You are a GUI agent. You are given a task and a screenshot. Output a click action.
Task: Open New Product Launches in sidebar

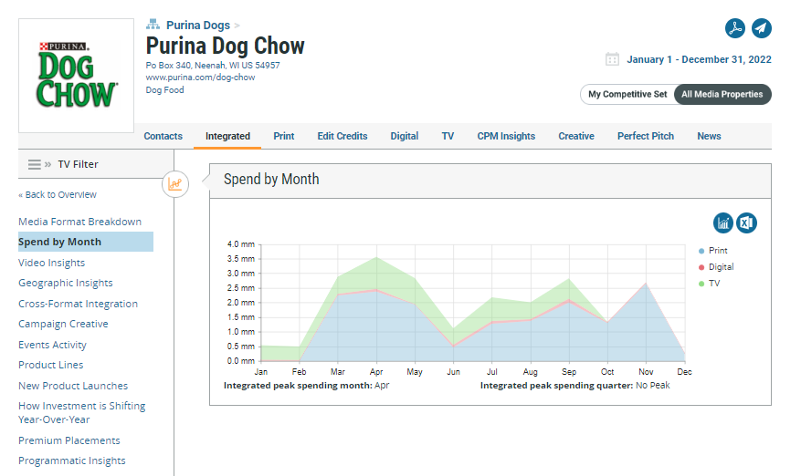73,386
